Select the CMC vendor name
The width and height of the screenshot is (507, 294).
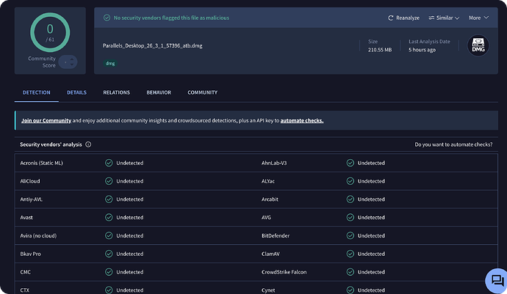coord(26,272)
